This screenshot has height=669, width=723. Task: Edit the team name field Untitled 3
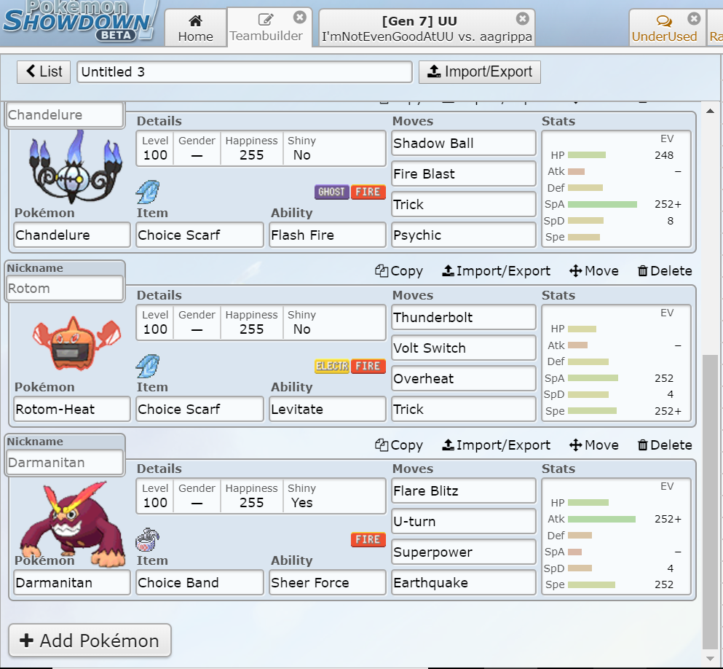pyautogui.click(x=245, y=72)
